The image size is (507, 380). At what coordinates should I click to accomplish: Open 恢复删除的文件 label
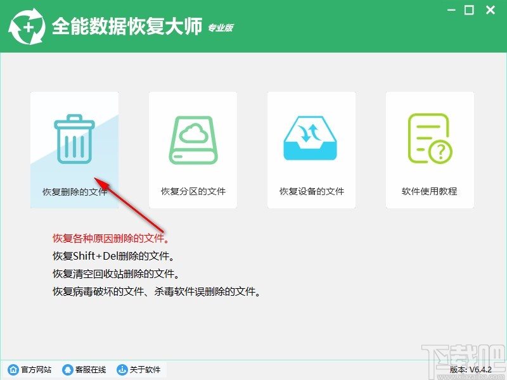pyautogui.click(x=75, y=192)
